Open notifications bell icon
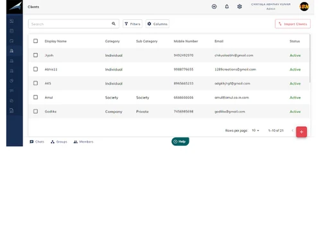The width and height of the screenshot is (321, 240). (227, 6)
